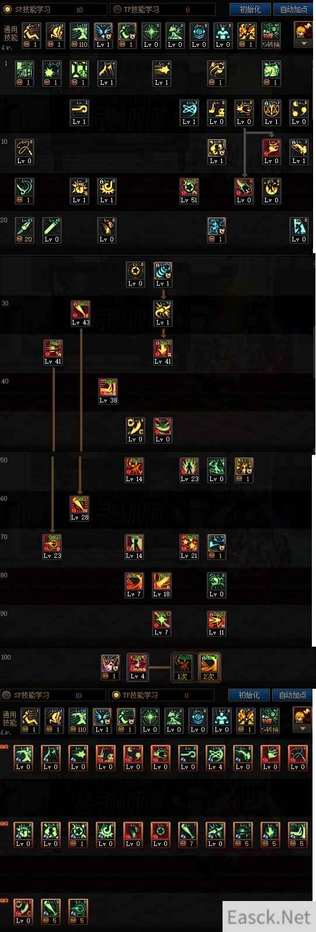Select the 物理转换 common skill icon in top row
Viewport: 316px width, 932px height.
(x=270, y=36)
